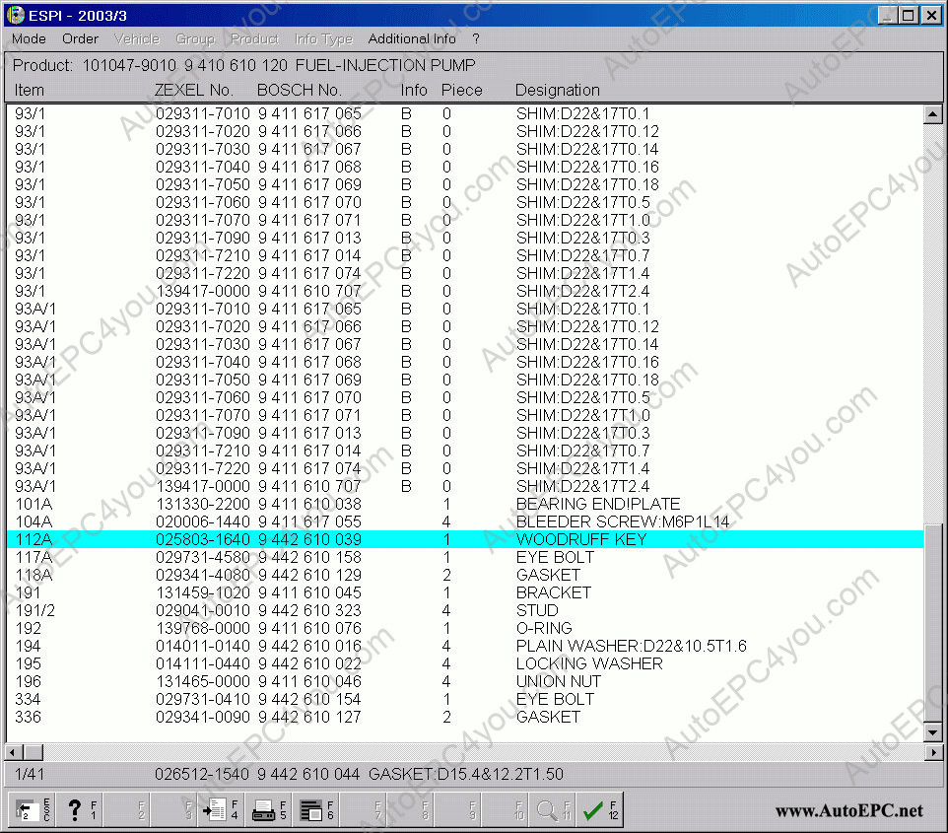Click the F6 window list icon
This screenshot has height=833, width=948.
click(316, 810)
